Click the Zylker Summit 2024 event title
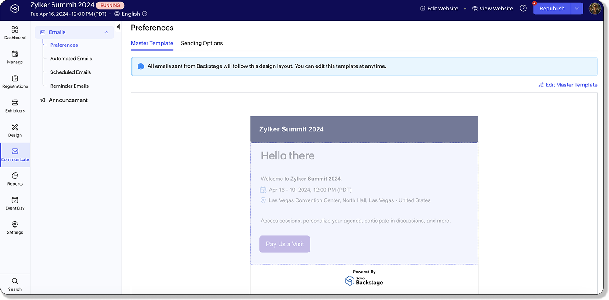The width and height of the screenshot is (609, 300). [x=62, y=5]
